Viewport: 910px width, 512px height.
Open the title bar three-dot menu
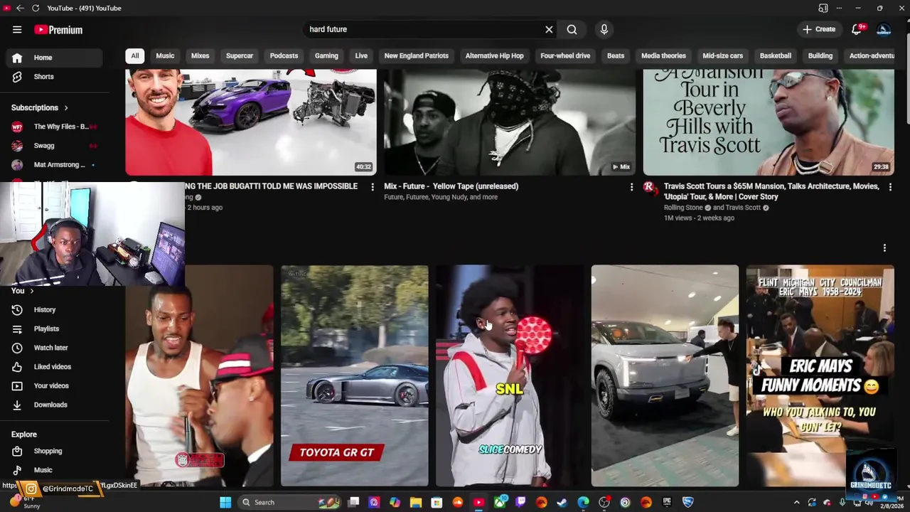839,8
